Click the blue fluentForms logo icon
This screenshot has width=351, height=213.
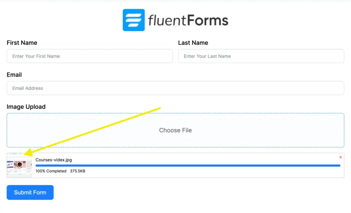click(x=133, y=20)
